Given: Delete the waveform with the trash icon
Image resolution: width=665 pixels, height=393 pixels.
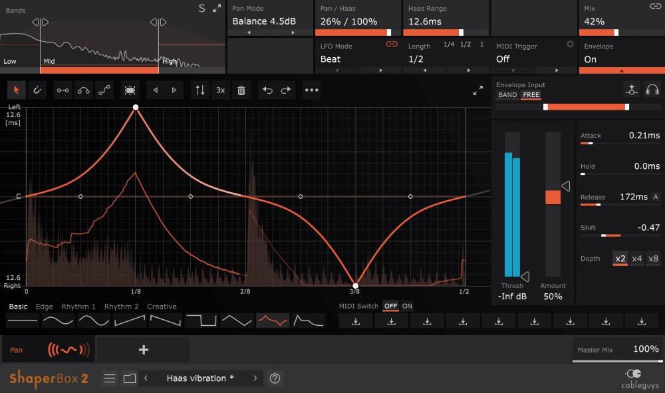Looking at the screenshot, I should 241,90.
